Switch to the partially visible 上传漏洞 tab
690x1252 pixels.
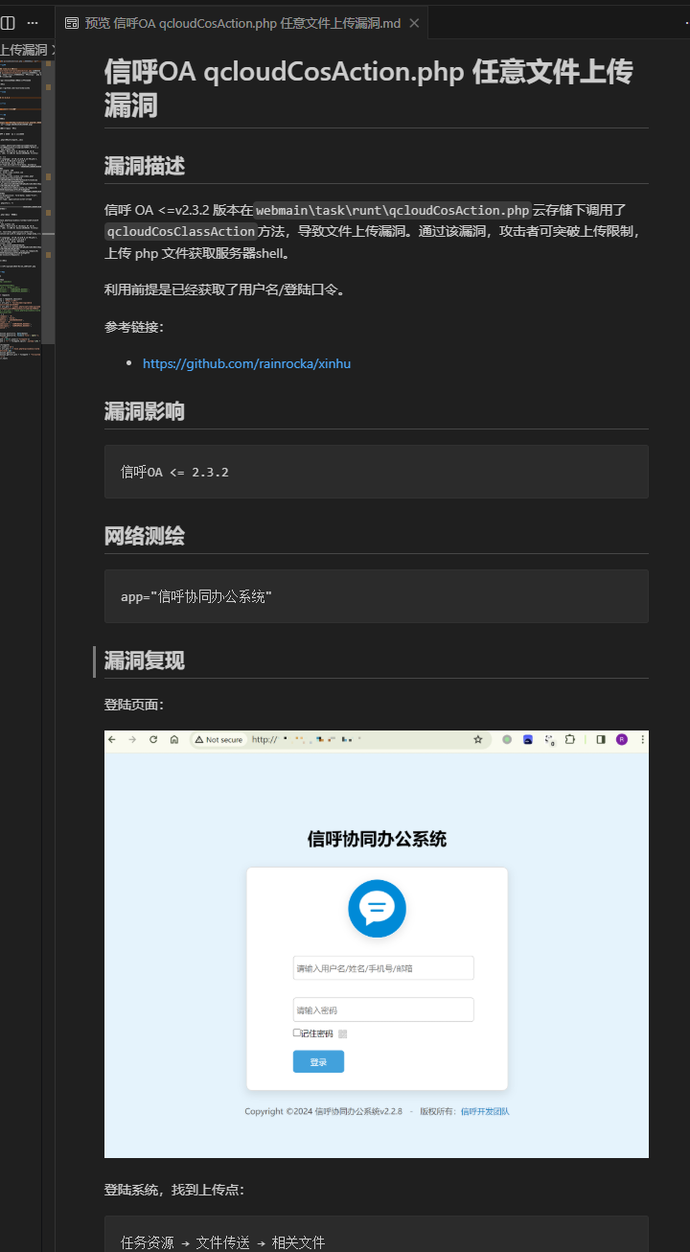pyautogui.click(x=23, y=50)
